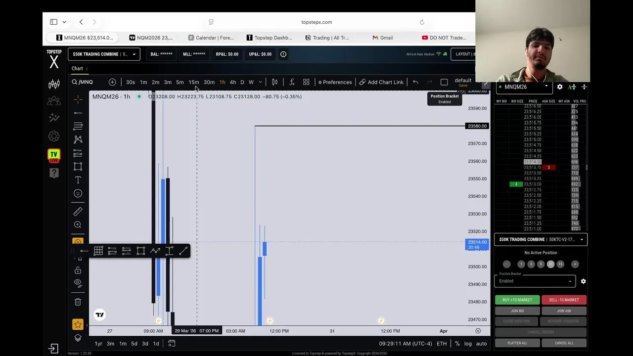Add symbol with plus circle icon
The height and width of the screenshot is (356, 633).
[112, 82]
